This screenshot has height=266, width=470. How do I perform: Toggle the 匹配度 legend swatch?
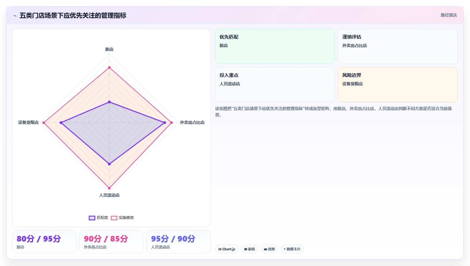point(92,218)
